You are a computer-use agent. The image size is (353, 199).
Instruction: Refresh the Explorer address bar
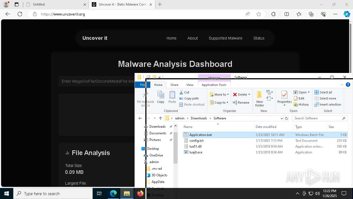[x=286, y=118]
